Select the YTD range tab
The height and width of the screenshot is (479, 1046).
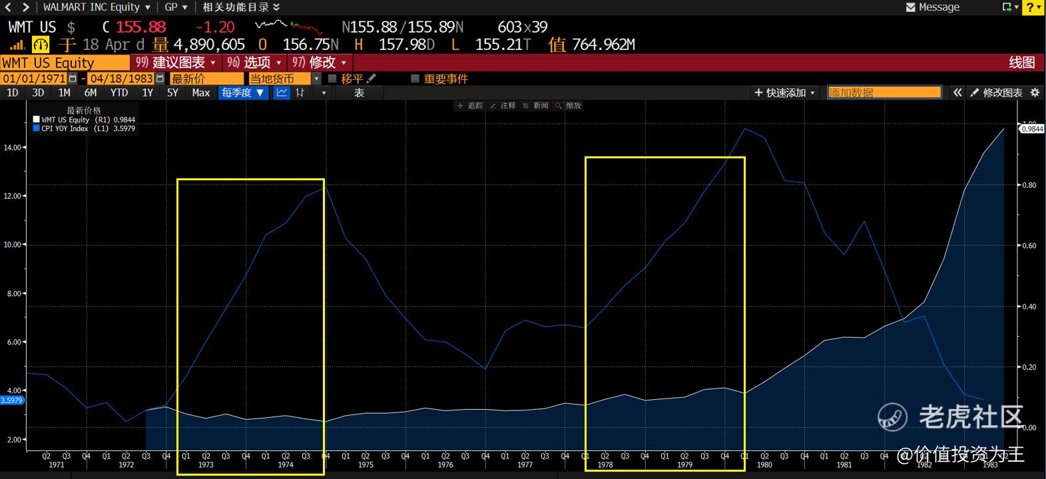coord(119,92)
